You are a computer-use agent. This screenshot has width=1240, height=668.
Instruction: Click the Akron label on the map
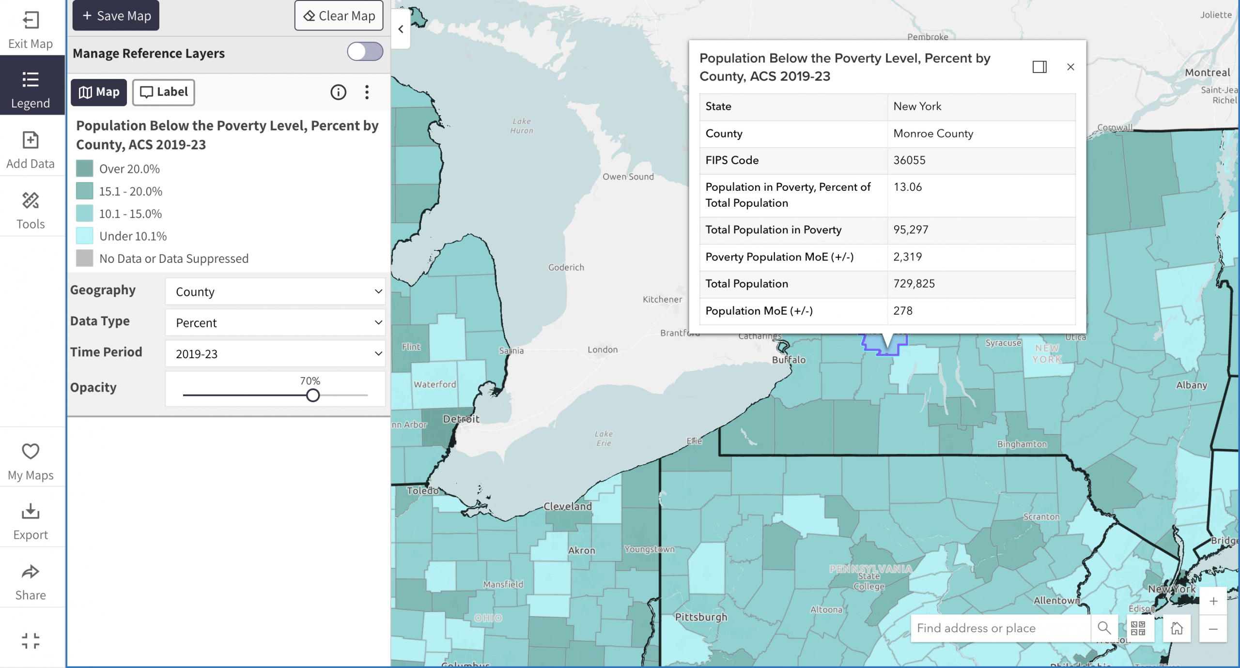tap(581, 550)
